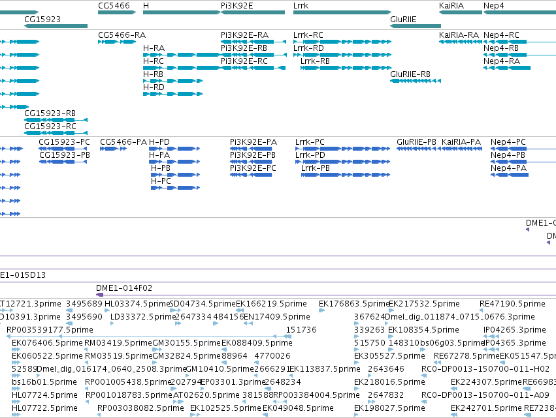Click protein KaiRIA-PA glyph
Image resolution: width=556 pixels, height=418 pixels.
pyautogui.click(x=462, y=149)
